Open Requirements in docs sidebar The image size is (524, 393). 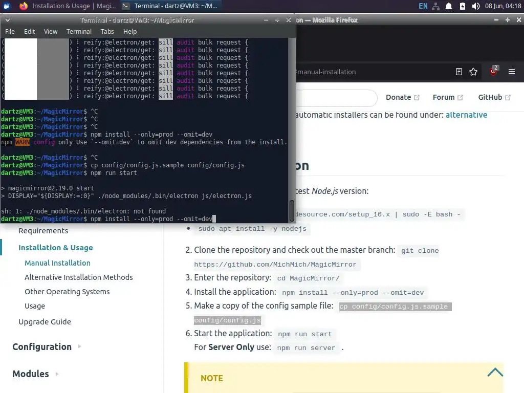tap(43, 231)
